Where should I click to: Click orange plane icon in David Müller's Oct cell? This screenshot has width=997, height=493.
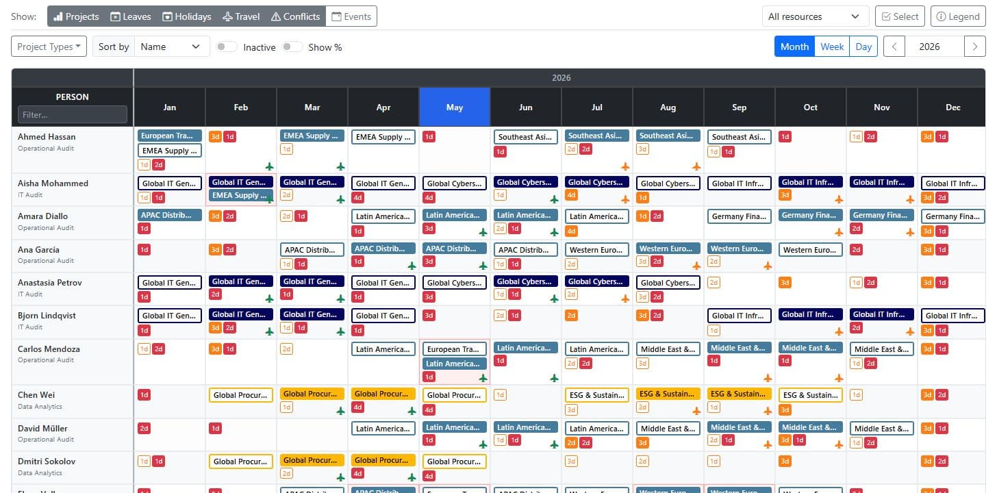click(839, 444)
